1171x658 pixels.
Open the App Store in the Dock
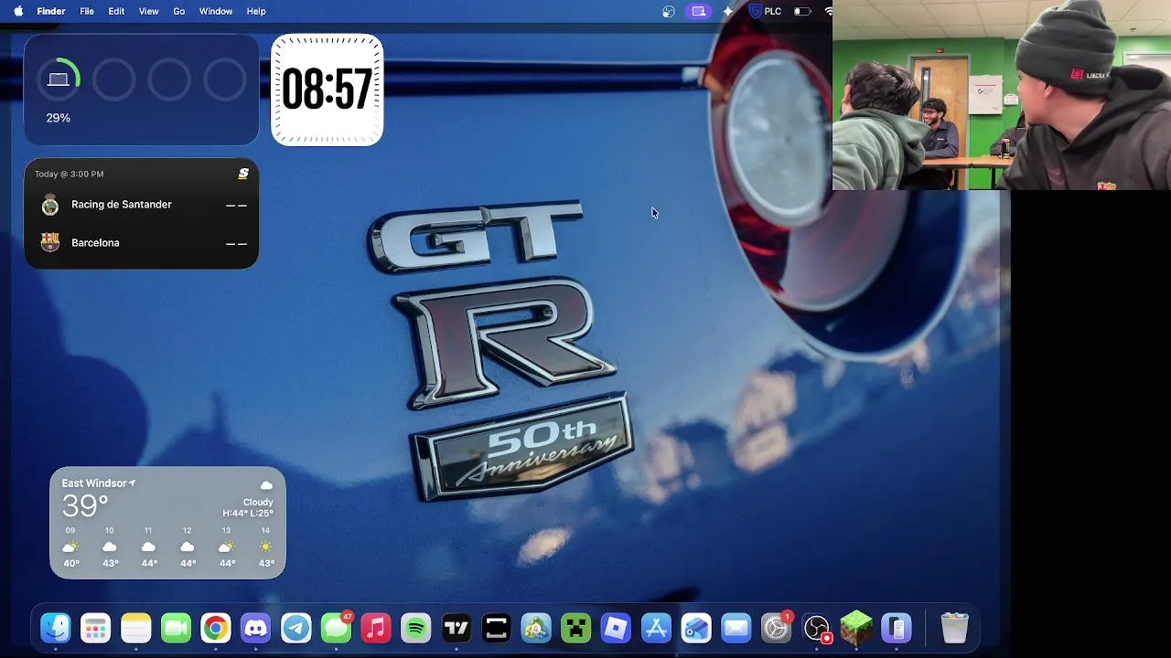pyautogui.click(x=656, y=628)
